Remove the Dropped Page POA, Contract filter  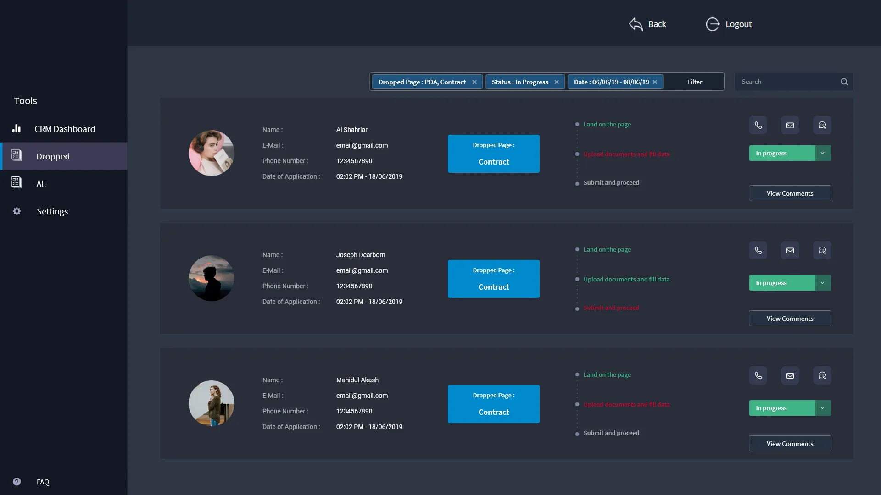pyautogui.click(x=474, y=82)
